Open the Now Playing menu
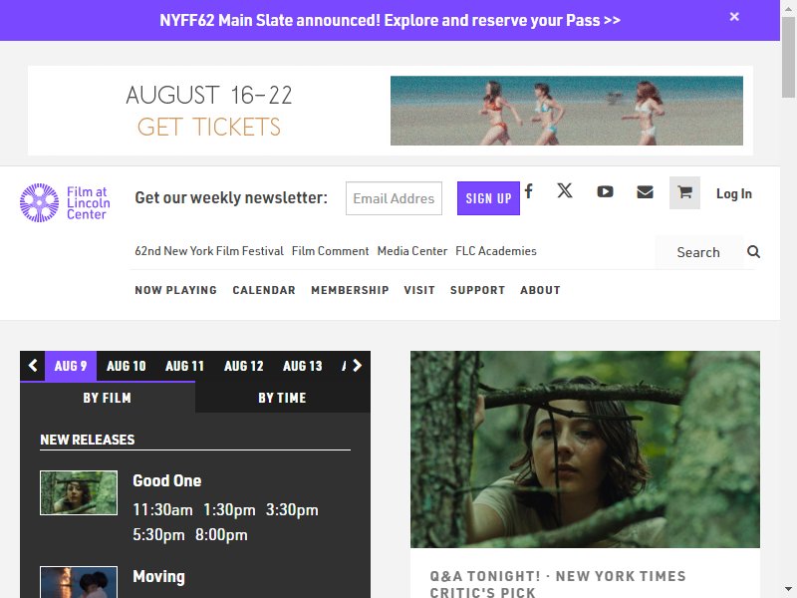This screenshot has height=598, width=797. tap(176, 290)
